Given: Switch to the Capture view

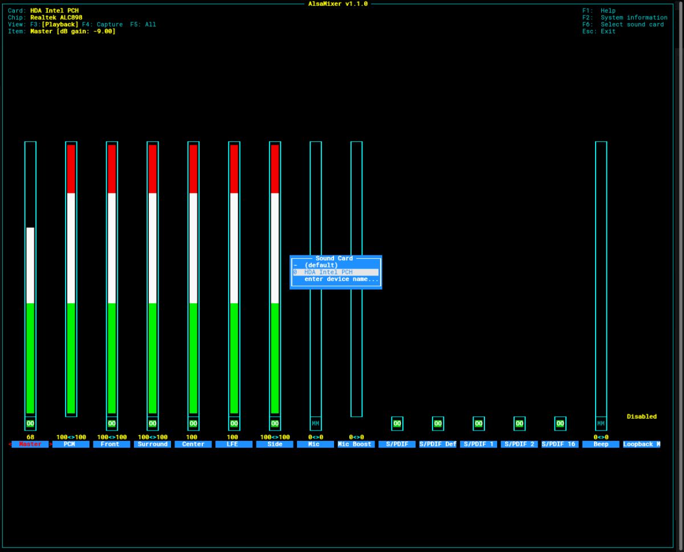Looking at the screenshot, I should pos(103,25).
